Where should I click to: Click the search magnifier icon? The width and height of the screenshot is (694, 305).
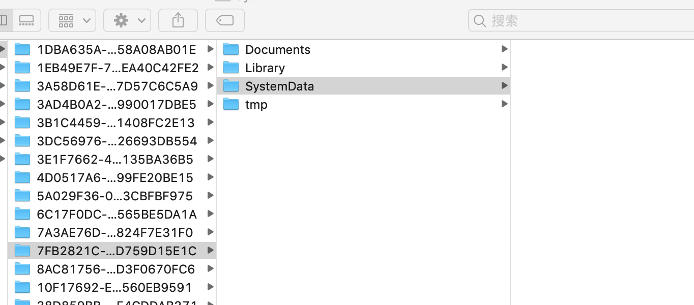coord(479,21)
